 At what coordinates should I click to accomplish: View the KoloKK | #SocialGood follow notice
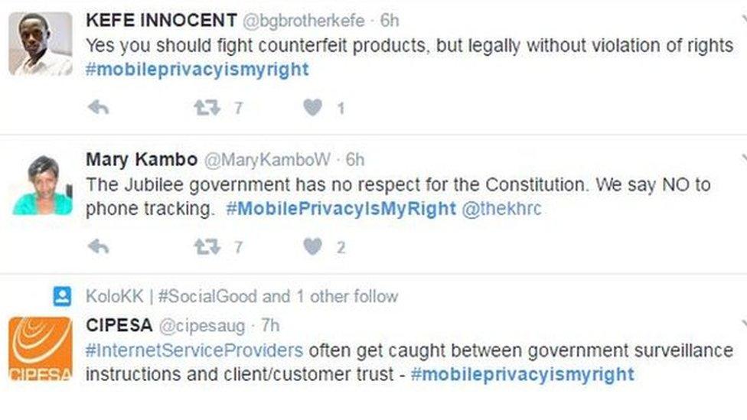click(x=242, y=296)
